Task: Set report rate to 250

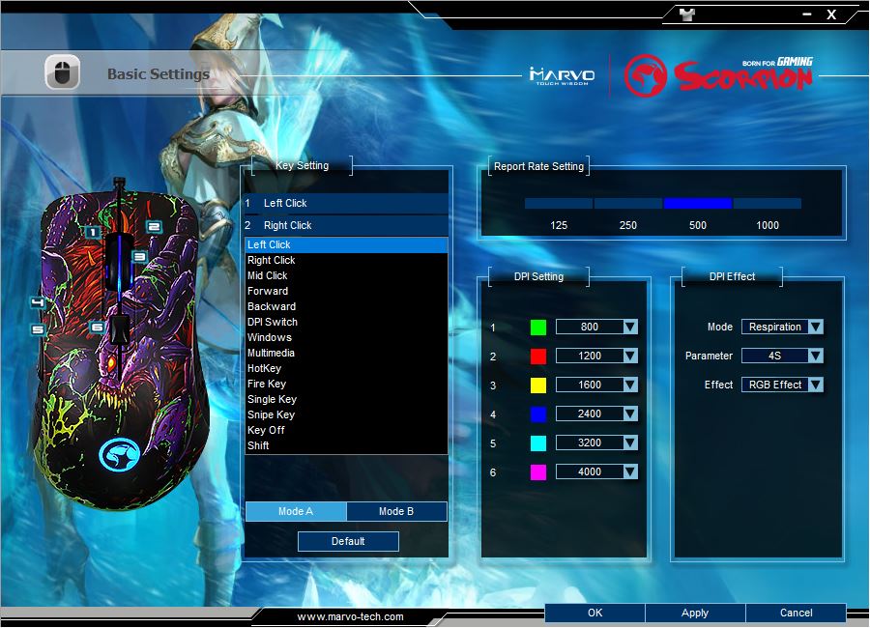Action: [x=628, y=204]
